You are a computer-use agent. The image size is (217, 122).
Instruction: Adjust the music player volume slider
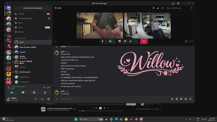point(151,109)
